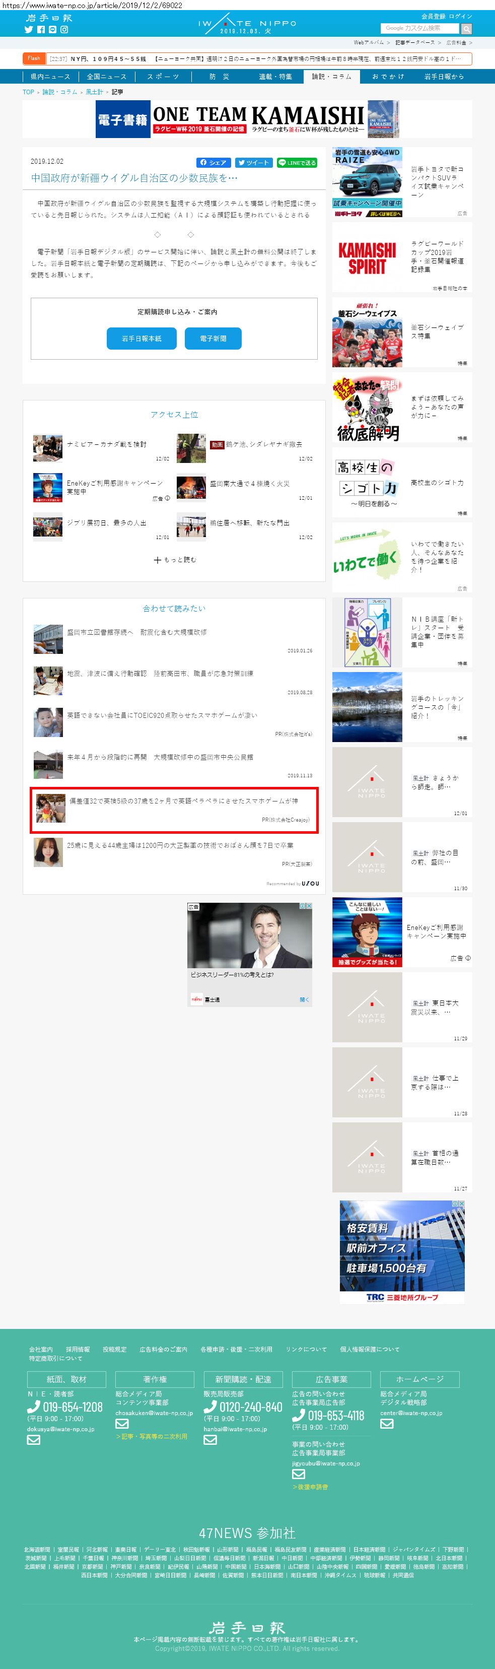Select the 県内ニュース navigation tab
Screen dimensions: 495x1669
(x=50, y=77)
